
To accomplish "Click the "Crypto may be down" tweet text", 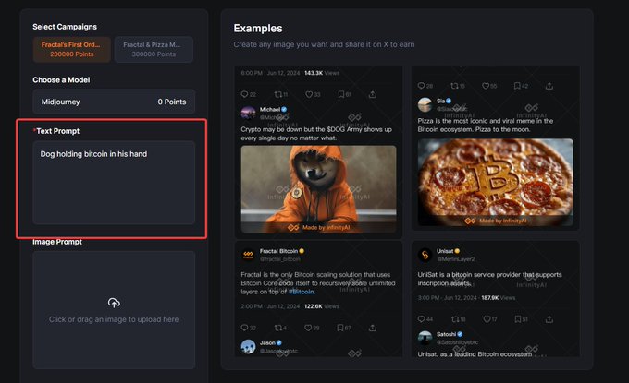I will point(316,134).
